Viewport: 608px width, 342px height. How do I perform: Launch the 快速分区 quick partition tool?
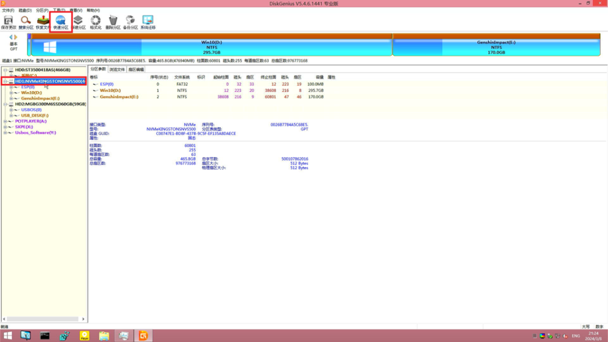click(x=61, y=23)
